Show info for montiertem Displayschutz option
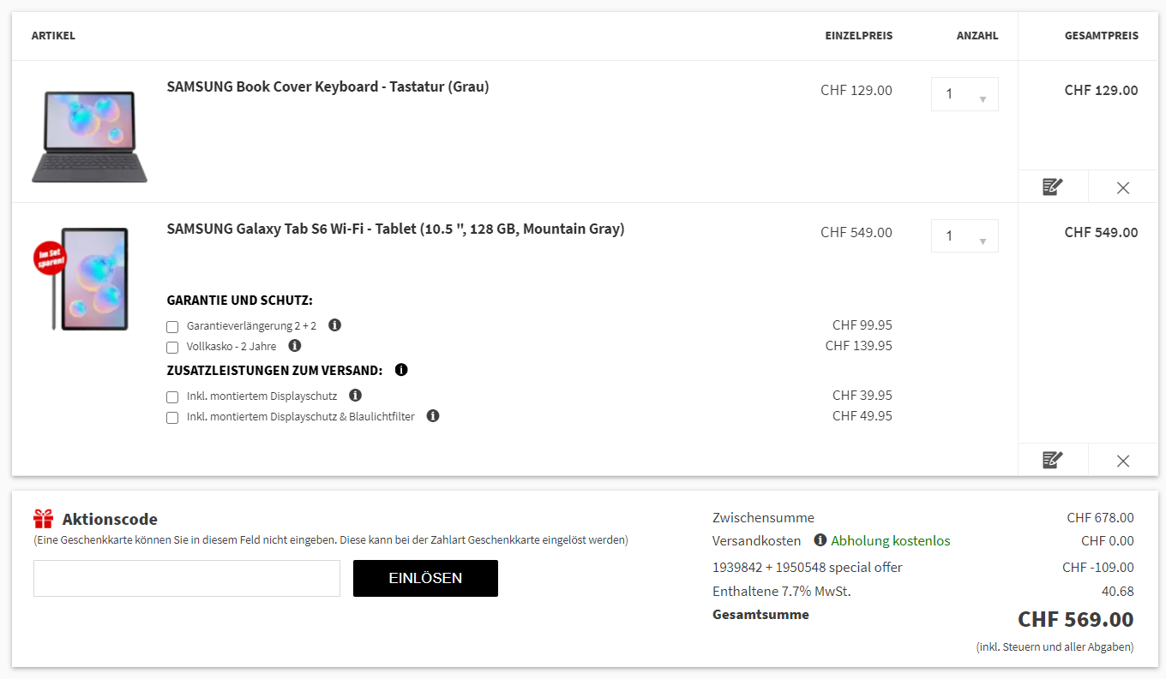This screenshot has height=679, width=1166. pos(356,396)
